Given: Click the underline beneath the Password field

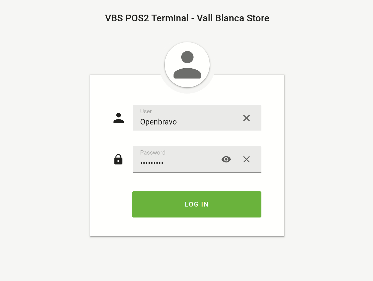Looking at the screenshot, I should [x=197, y=172].
